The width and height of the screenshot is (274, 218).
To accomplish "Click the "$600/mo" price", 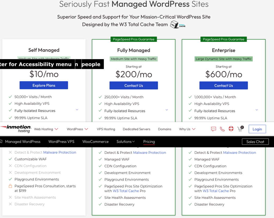I will [224, 74].
